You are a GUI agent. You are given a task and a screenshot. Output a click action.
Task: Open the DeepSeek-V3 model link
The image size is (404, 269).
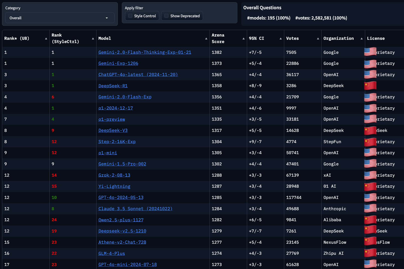pos(113,130)
